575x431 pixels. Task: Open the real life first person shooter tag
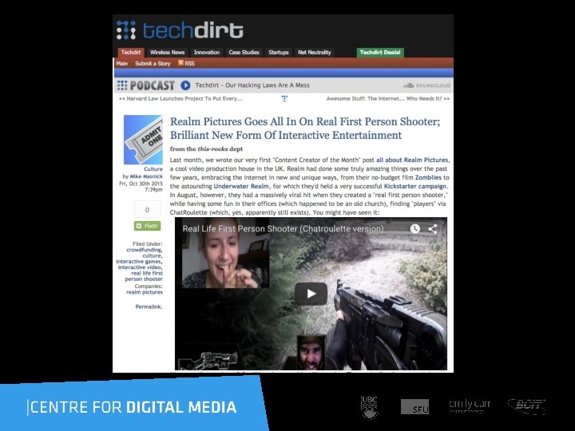coord(145,276)
